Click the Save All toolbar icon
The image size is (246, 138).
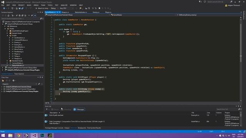coord(22,8)
